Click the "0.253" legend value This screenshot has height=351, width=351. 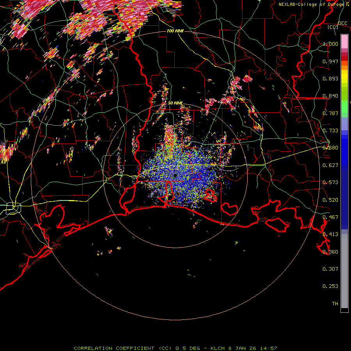point(330,286)
